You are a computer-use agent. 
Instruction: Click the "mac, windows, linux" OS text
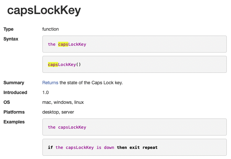(x=63, y=102)
